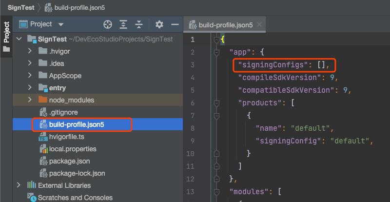
Task: Fold the "app" block in gutter
Action: pos(216,52)
